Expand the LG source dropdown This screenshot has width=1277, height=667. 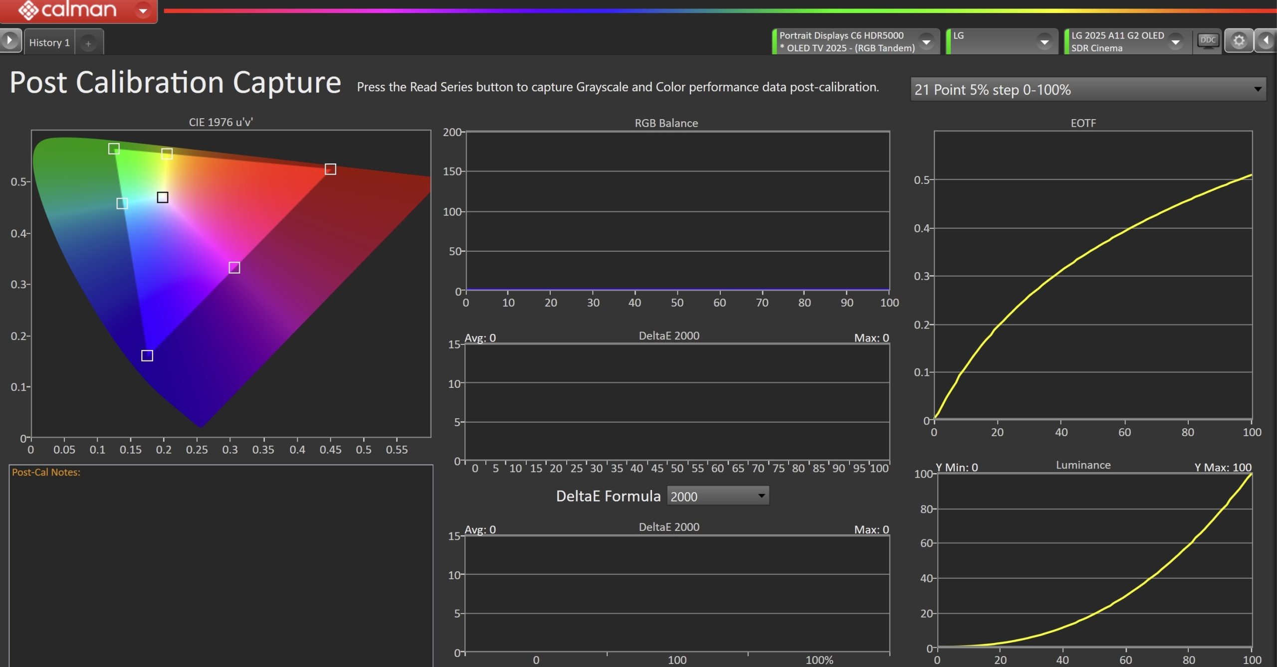click(x=1044, y=42)
